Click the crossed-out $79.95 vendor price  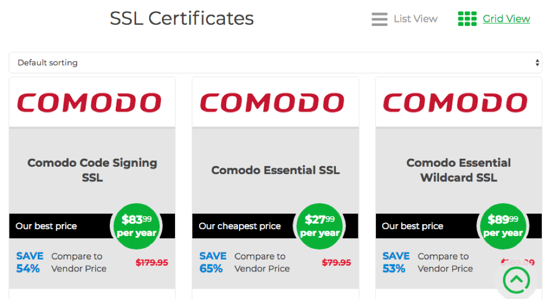[336, 262]
